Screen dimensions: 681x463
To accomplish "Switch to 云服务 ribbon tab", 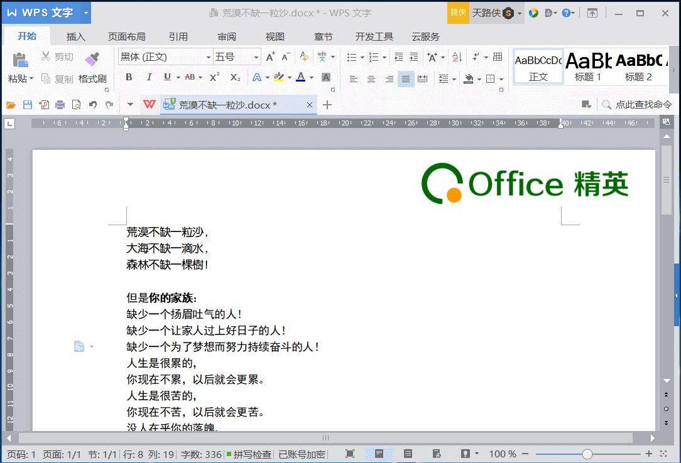I will (x=425, y=37).
